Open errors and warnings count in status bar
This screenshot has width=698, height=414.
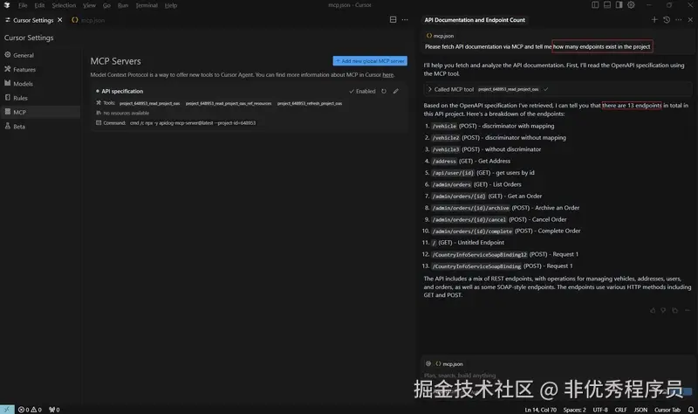30,410
